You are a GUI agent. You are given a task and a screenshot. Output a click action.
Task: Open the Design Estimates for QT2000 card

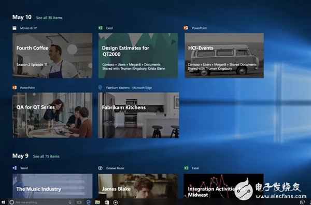point(138,56)
